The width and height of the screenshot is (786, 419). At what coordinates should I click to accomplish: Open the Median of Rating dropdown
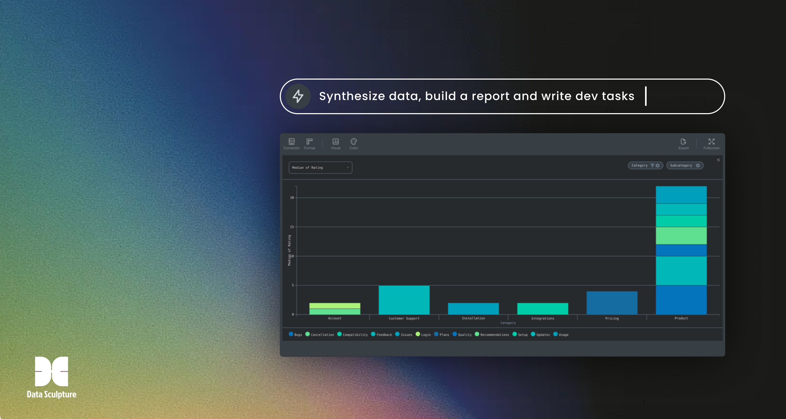320,167
